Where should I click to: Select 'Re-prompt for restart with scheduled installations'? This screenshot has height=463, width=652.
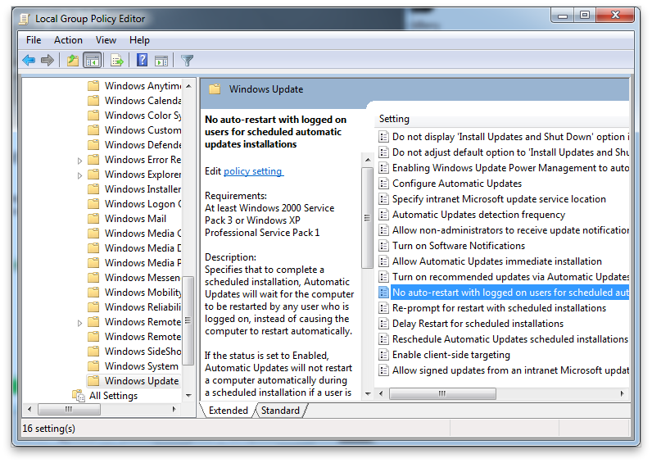click(499, 308)
